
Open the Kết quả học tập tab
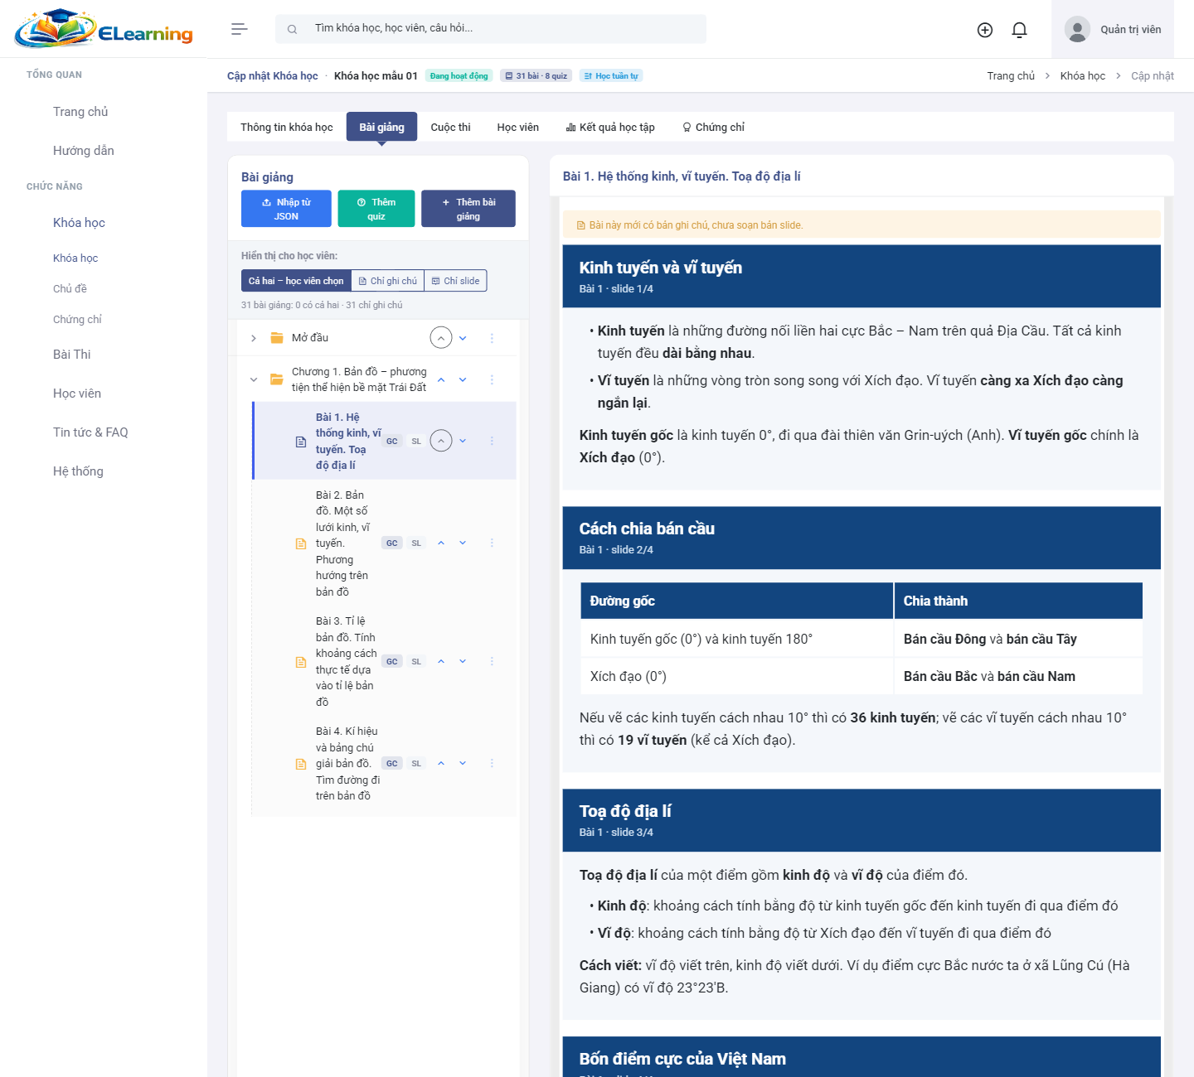610,127
